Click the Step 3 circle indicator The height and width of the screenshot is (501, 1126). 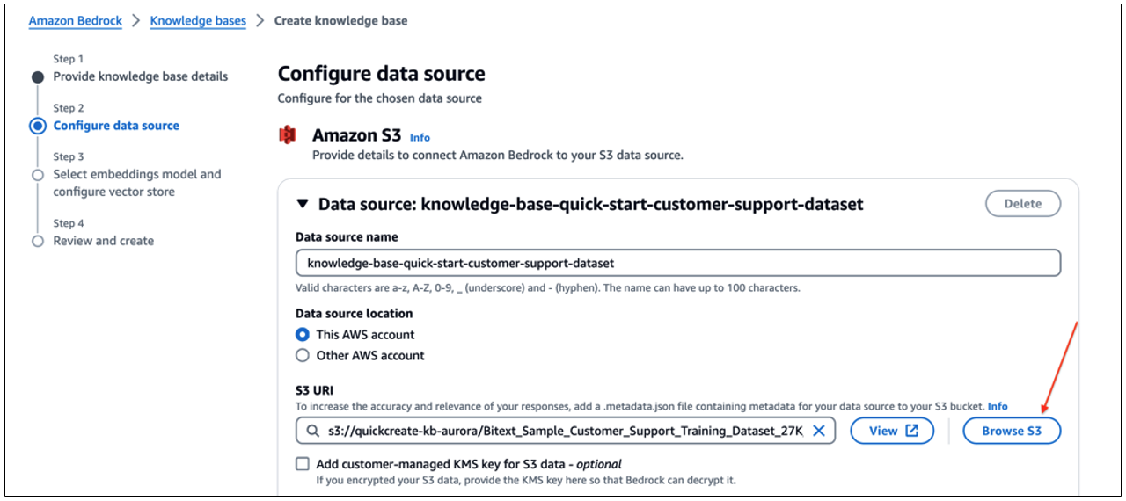[37, 175]
